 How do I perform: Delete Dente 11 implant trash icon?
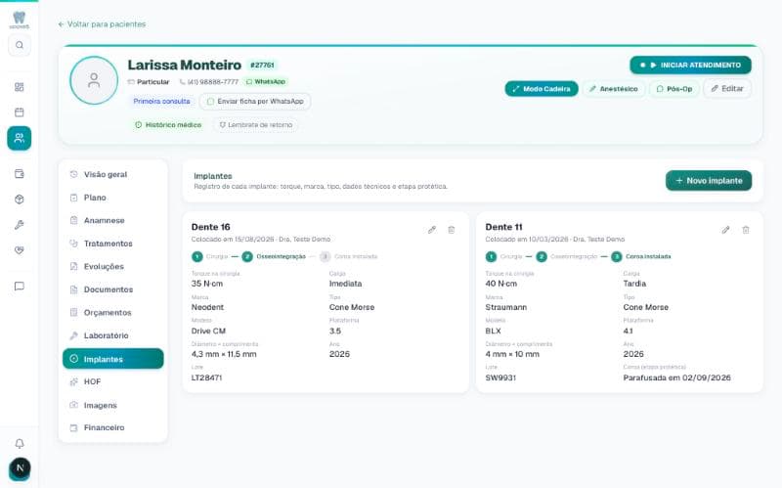(x=746, y=230)
